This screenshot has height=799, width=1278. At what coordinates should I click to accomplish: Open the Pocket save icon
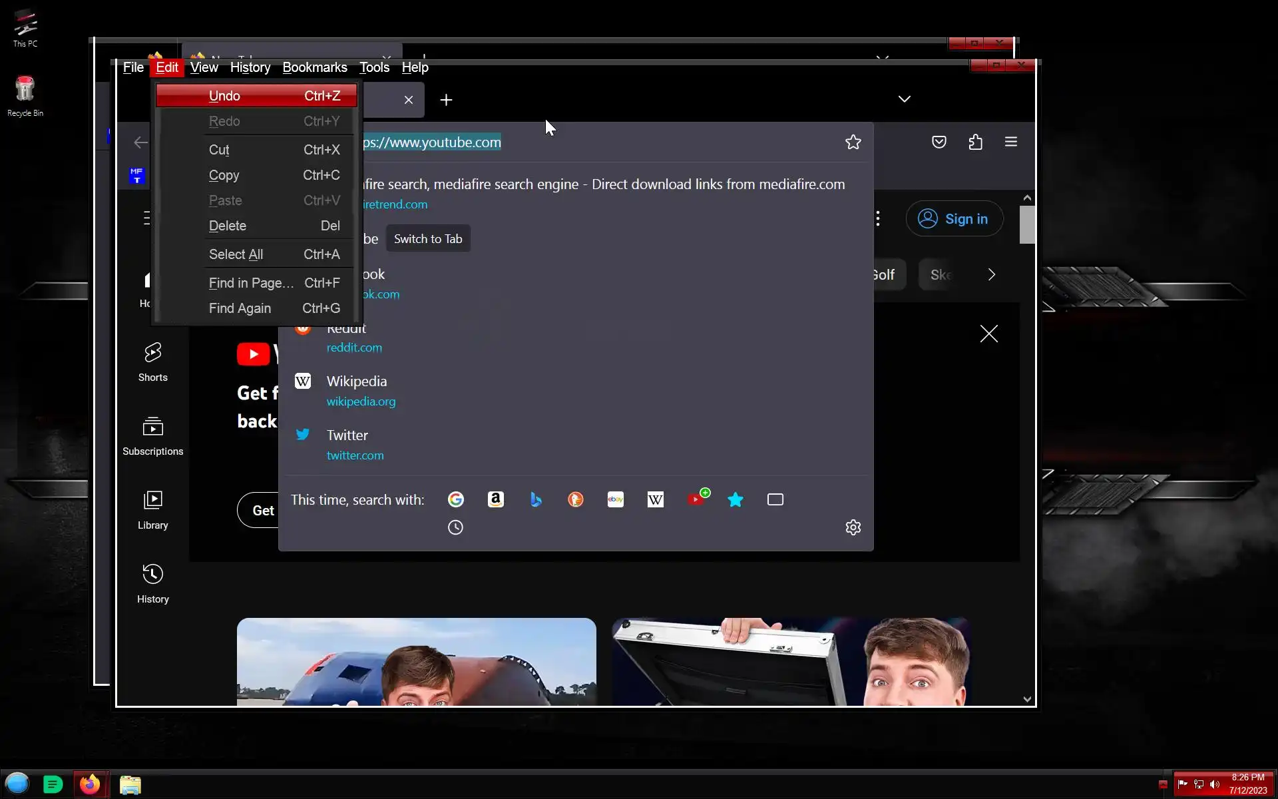(939, 142)
